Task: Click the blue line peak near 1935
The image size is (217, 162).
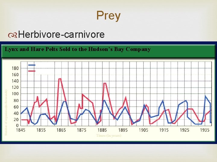Action: 205,96
